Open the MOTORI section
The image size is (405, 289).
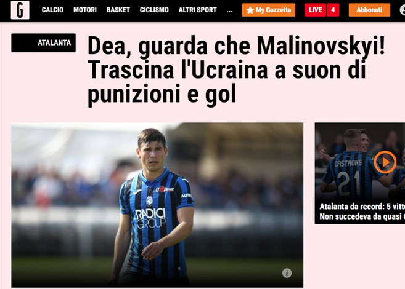click(x=85, y=10)
